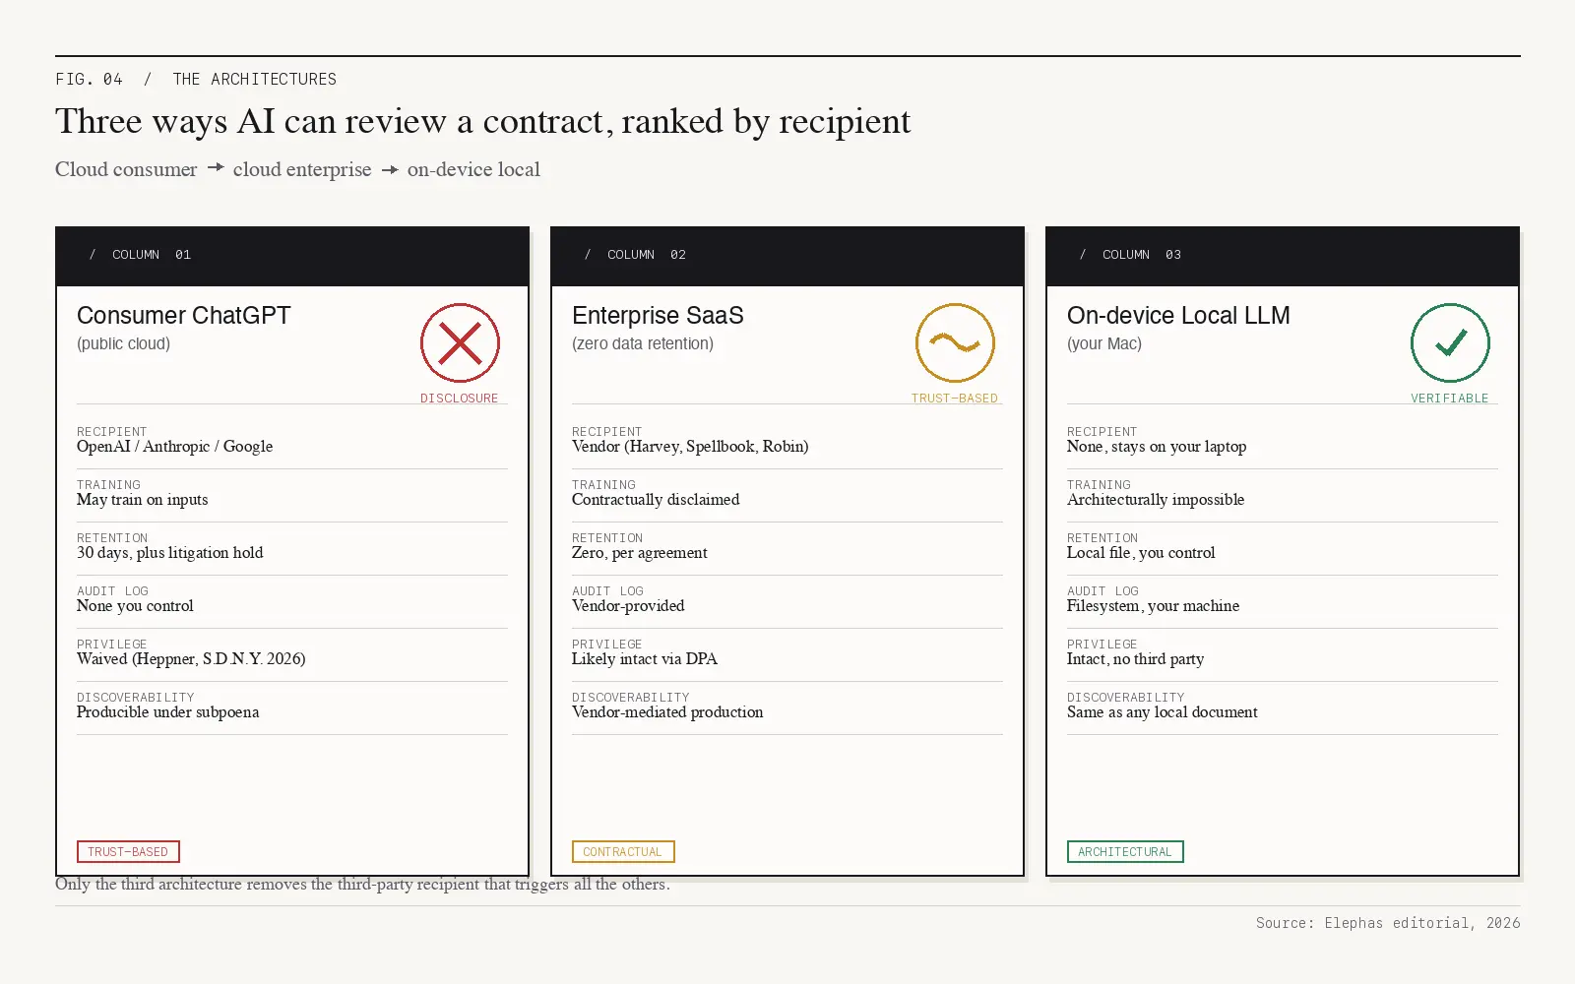This screenshot has width=1575, height=984.
Task: Click "Same as any local document"
Action: point(1163,712)
